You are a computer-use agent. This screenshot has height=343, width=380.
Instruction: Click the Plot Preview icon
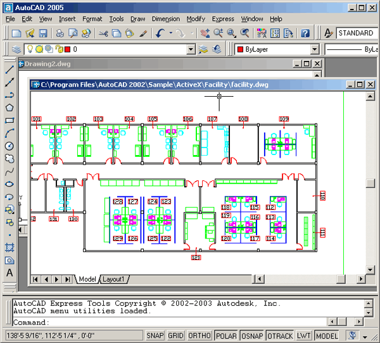[73, 33]
